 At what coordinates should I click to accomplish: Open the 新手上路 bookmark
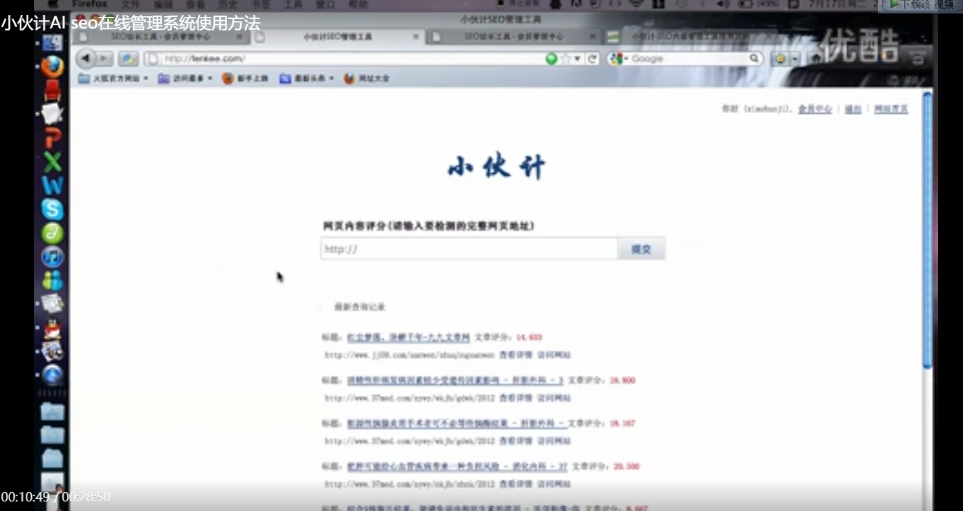[x=245, y=79]
